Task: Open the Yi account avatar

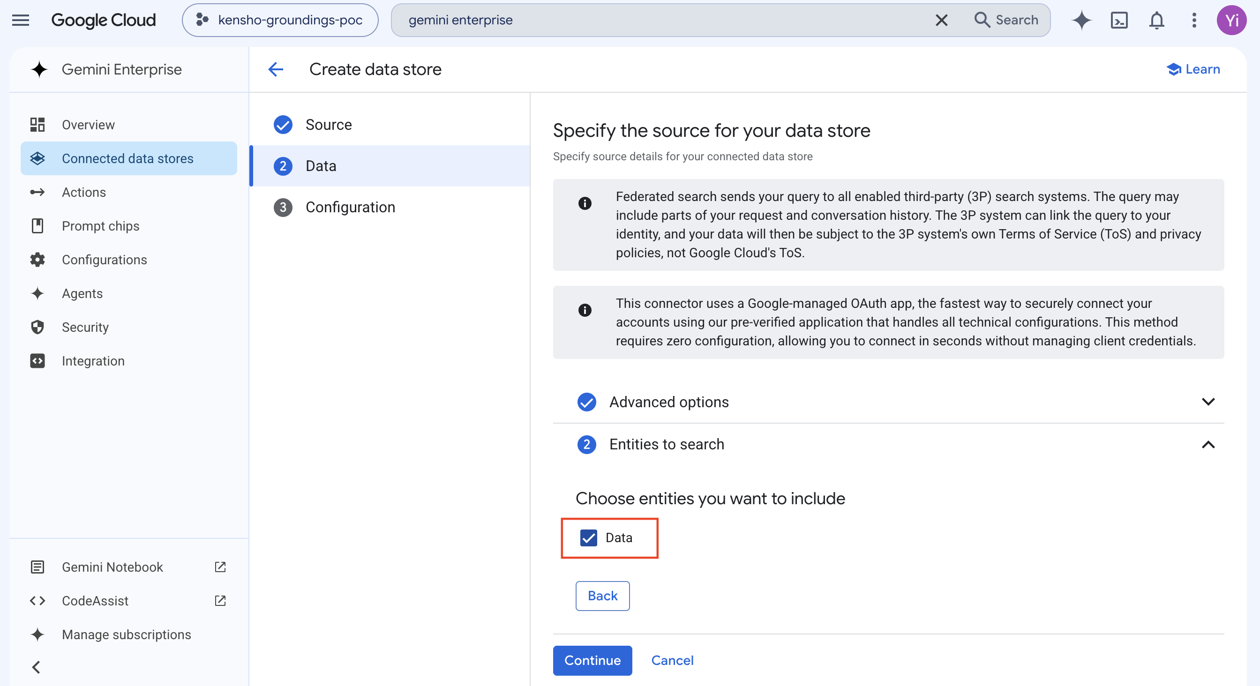Action: tap(1231, 20)
